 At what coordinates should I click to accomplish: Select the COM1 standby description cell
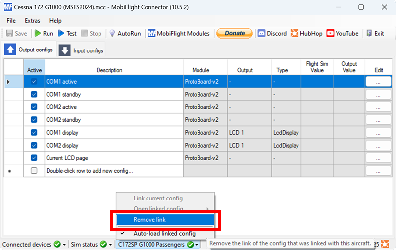click(114, 94)
